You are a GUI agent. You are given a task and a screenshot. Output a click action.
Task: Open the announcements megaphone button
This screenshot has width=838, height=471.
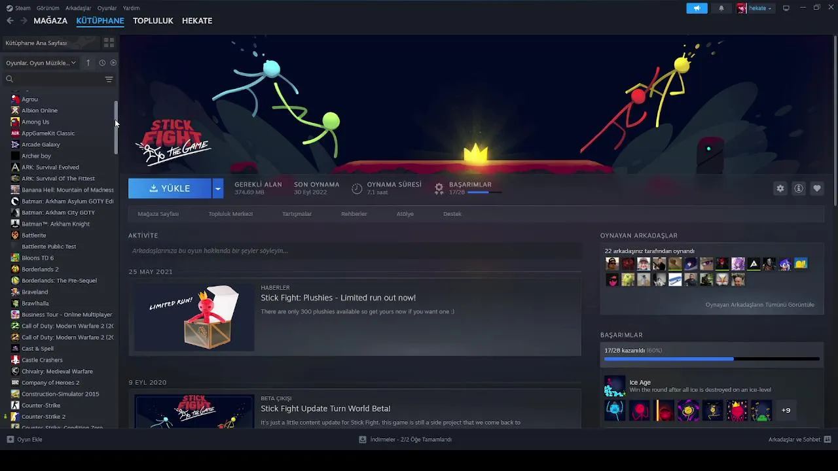[x=697, y=8]
